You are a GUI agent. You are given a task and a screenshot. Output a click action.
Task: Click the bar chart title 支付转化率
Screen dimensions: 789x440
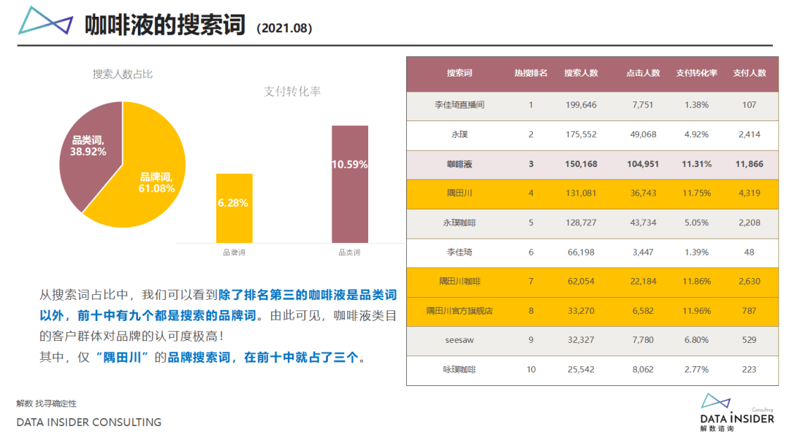[x=292, y=91]
